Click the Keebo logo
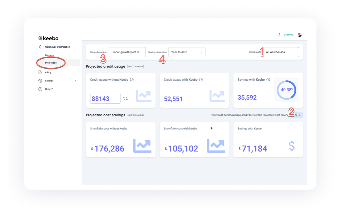 pyautogui.click(x=48, y=38)
